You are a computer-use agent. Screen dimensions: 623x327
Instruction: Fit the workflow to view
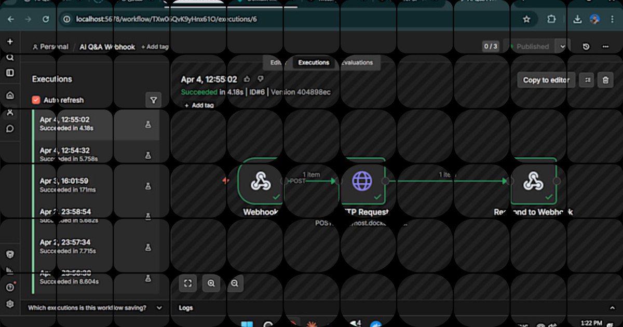188,283
